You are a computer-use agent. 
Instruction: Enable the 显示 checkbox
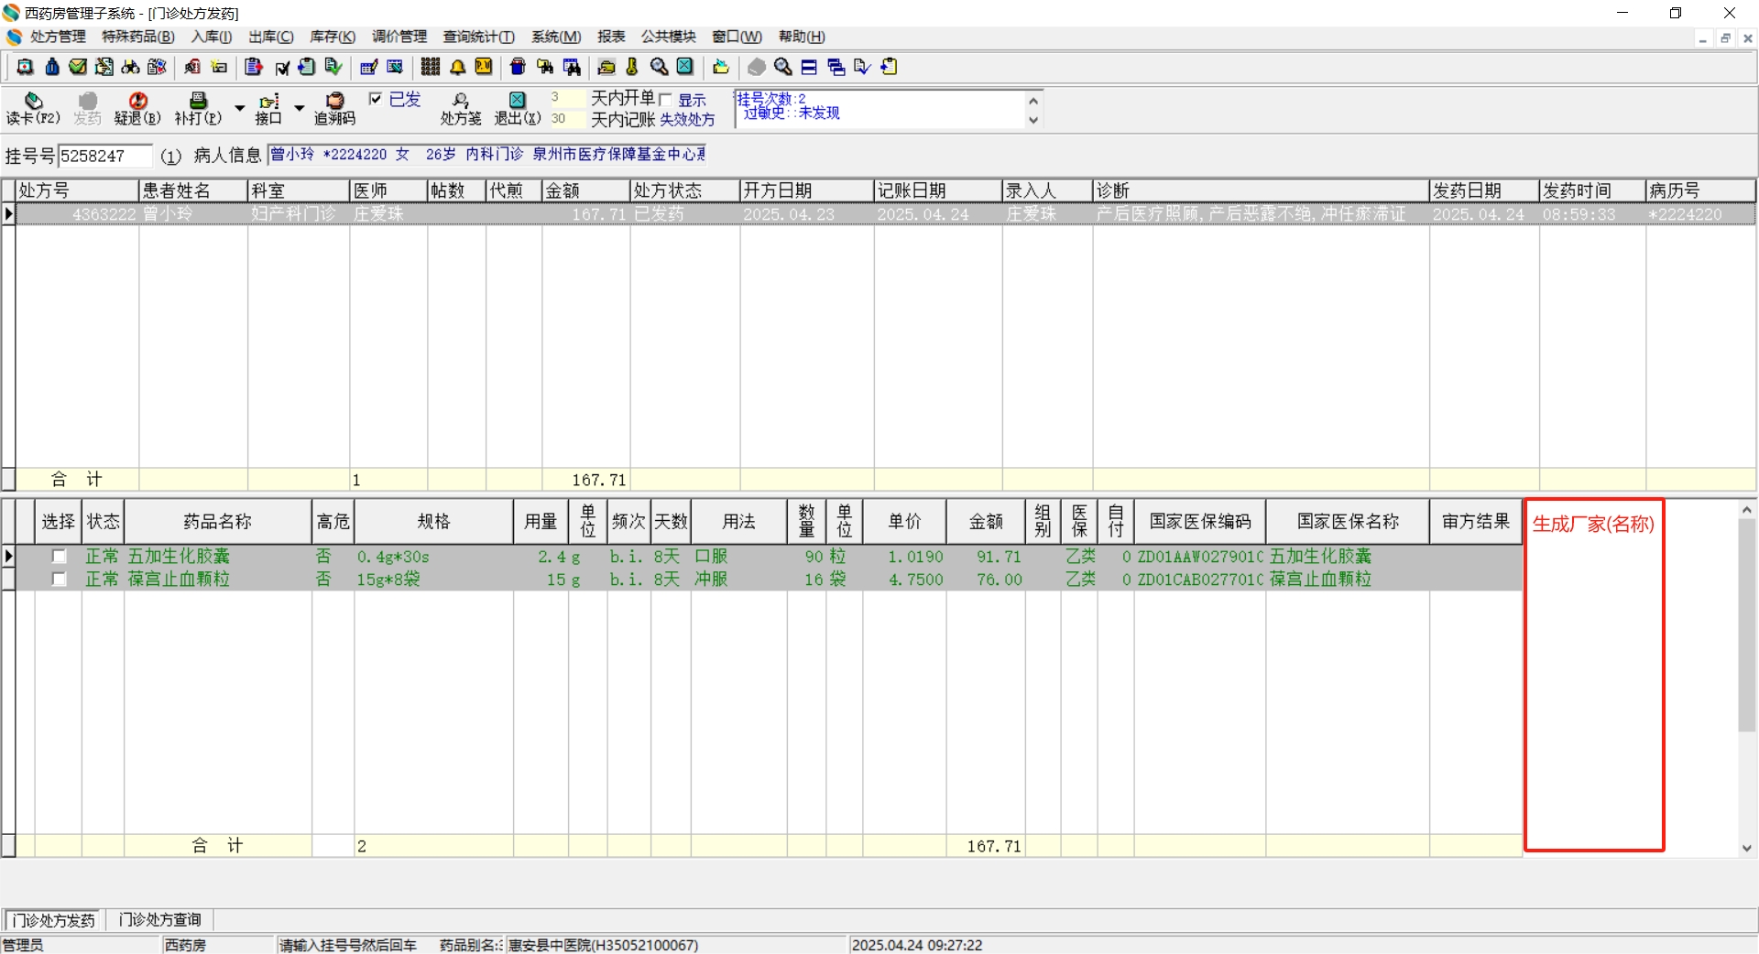click(x=666, y=100)
